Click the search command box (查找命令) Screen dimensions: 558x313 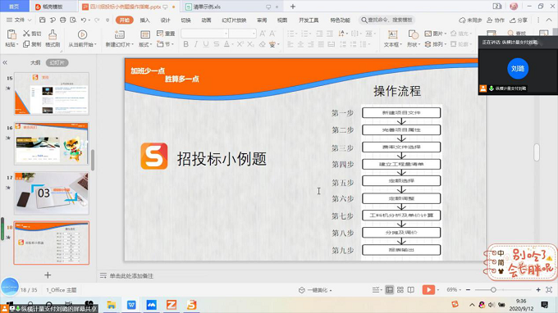pyautogui.click(x=386, y=20)
